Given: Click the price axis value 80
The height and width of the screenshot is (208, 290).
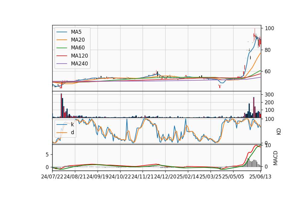Looking at the screenshot, I should pyautogui.click(x=268, y=50).
